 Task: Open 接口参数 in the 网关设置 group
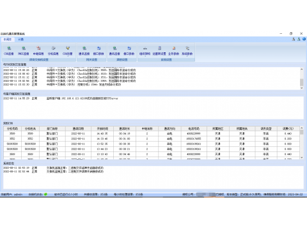[x=98, y=51]
